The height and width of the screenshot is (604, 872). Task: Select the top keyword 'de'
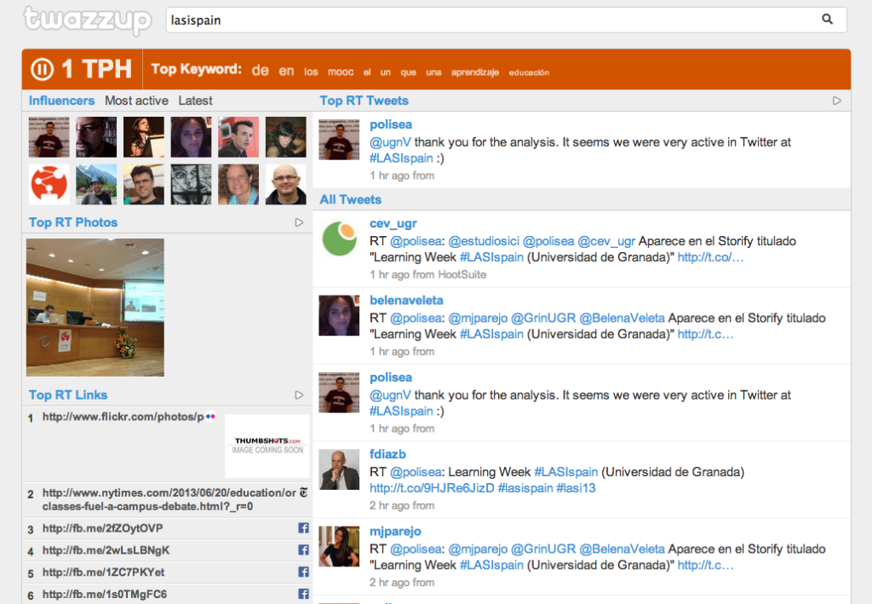click(261, 71)
